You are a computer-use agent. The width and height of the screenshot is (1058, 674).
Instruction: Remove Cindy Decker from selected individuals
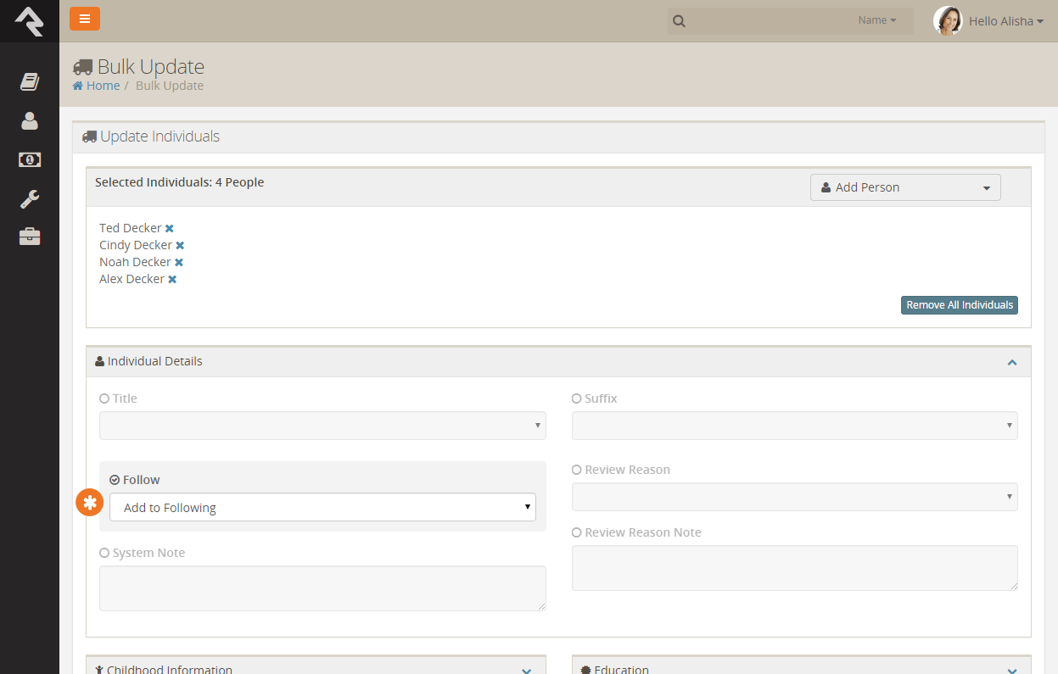[x=180, y=245]
